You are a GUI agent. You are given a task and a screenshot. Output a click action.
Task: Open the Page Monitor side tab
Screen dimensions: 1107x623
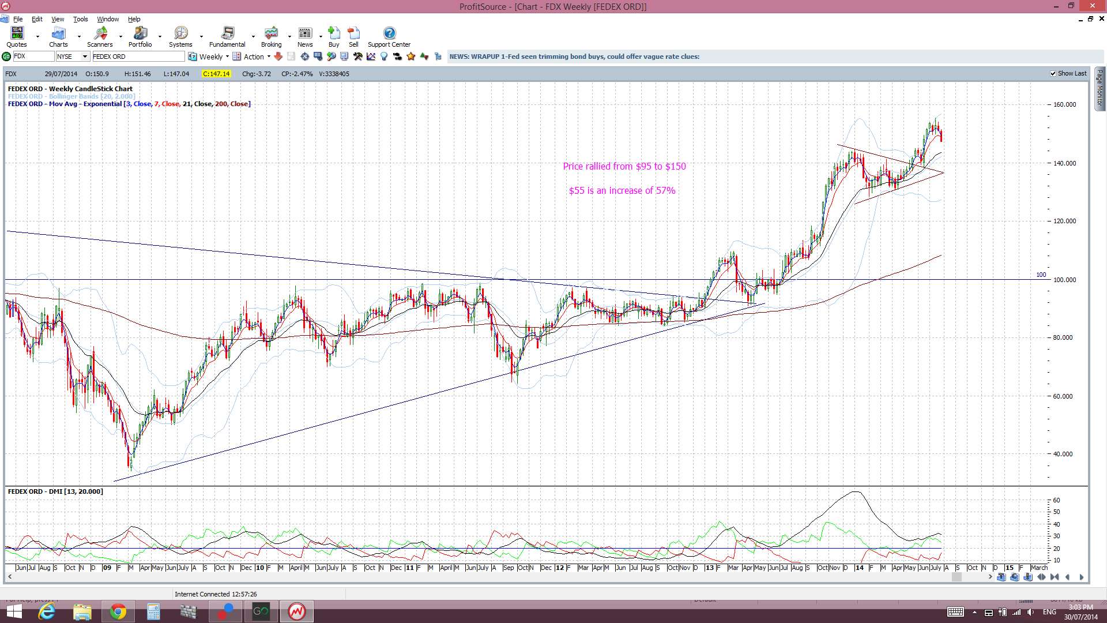coord(1100,89)
